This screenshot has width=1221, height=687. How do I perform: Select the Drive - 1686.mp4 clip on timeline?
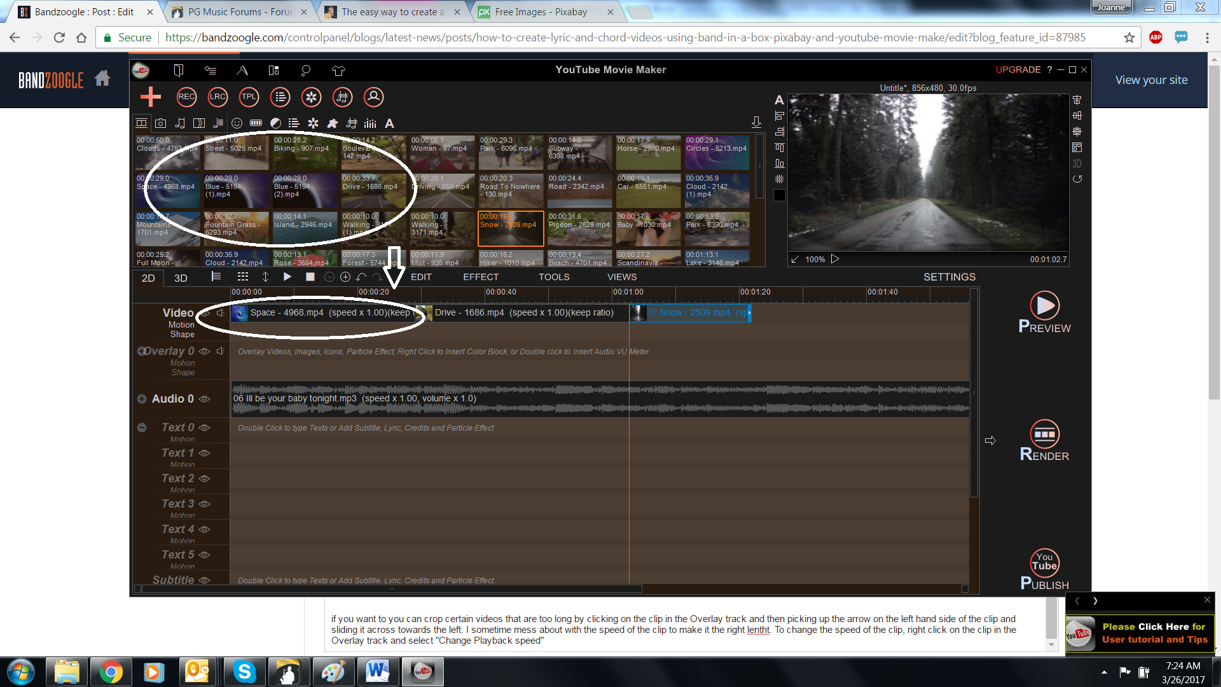pyautogui.click(x=523, y=312)
